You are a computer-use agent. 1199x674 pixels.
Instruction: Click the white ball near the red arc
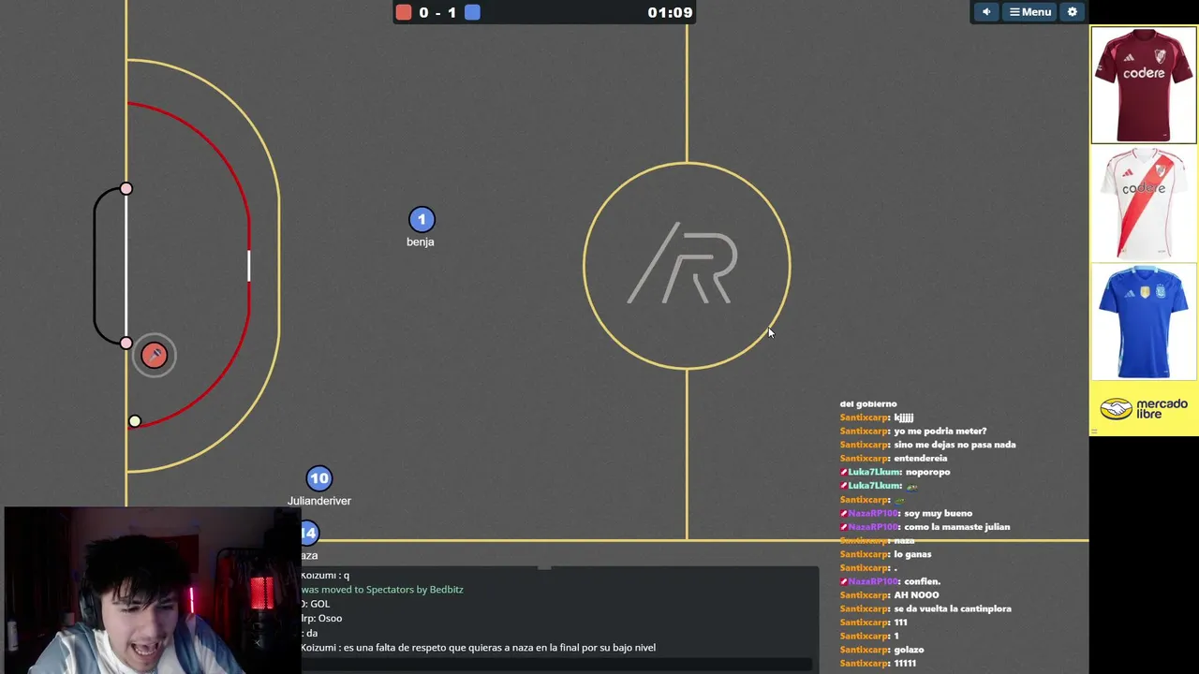click(135, 421)
